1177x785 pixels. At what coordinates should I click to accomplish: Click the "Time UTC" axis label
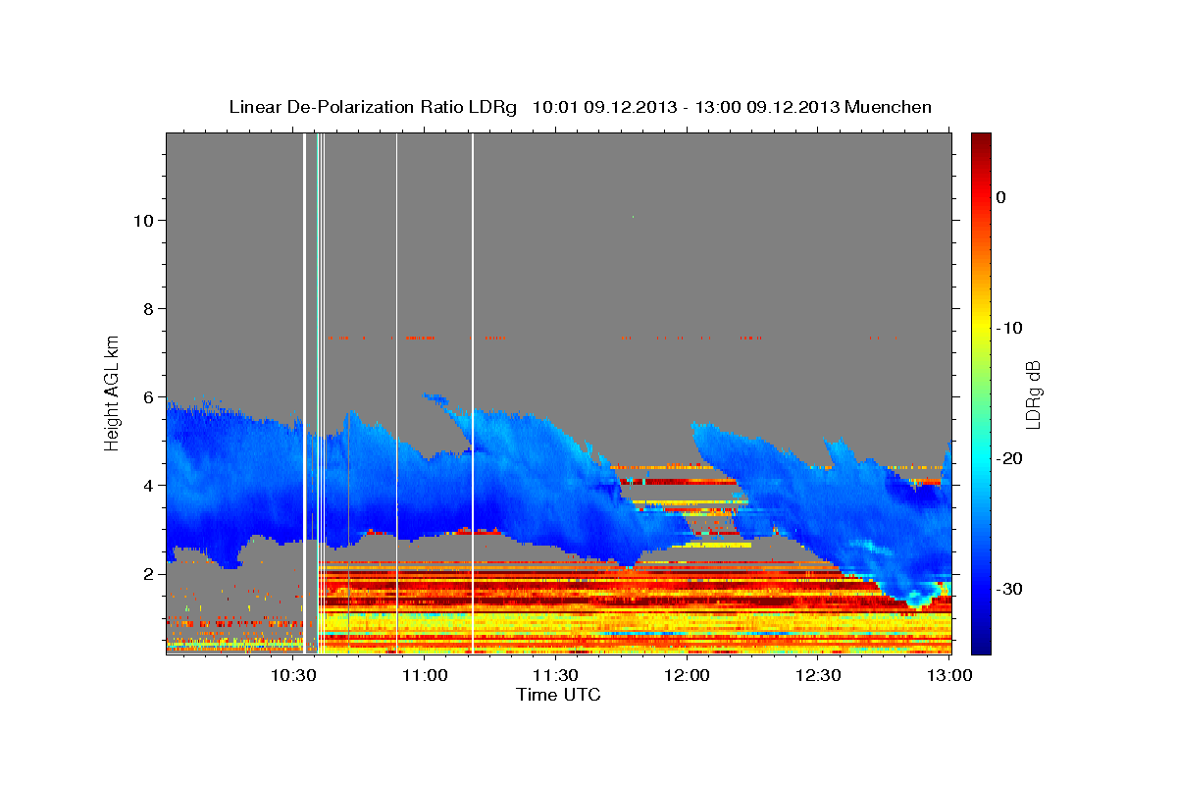558,695
